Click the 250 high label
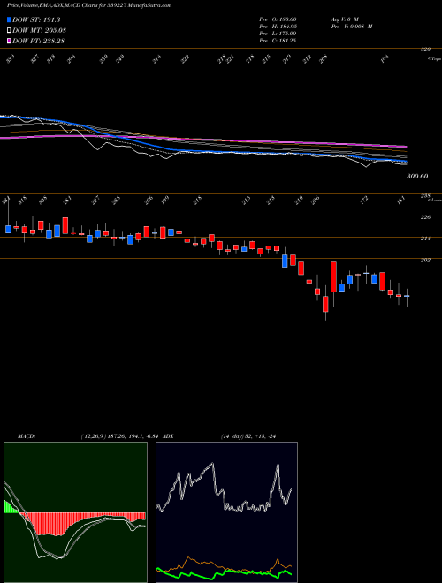The image size is (442, 583). pyautogui.click(x=103, y=59)
